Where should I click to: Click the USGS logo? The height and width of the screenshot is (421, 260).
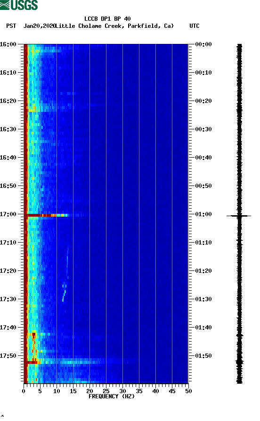click(x=19, y=5)
